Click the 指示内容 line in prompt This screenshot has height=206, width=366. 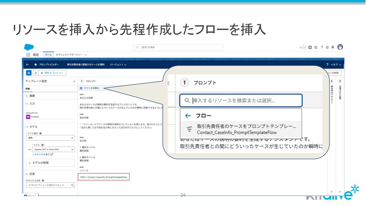click(x=84, y=118)
